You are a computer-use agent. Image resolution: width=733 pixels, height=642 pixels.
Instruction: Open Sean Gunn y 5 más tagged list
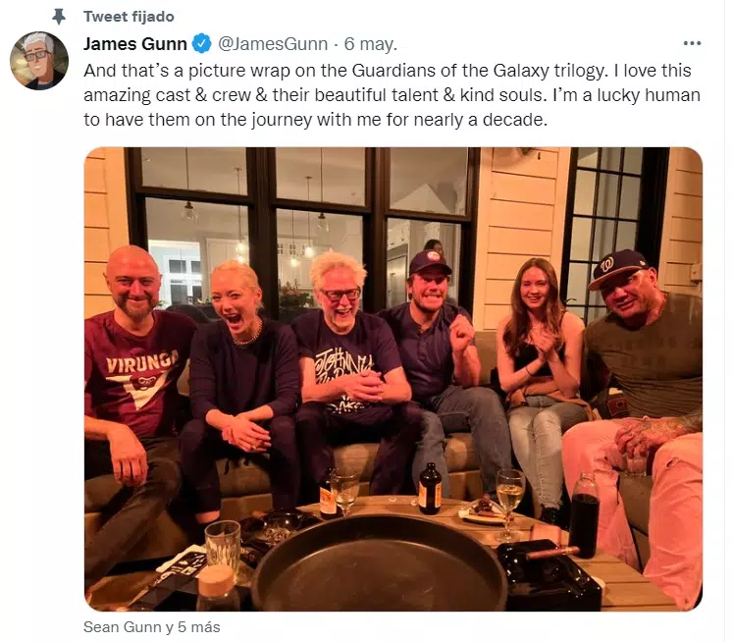pos(151,624)
